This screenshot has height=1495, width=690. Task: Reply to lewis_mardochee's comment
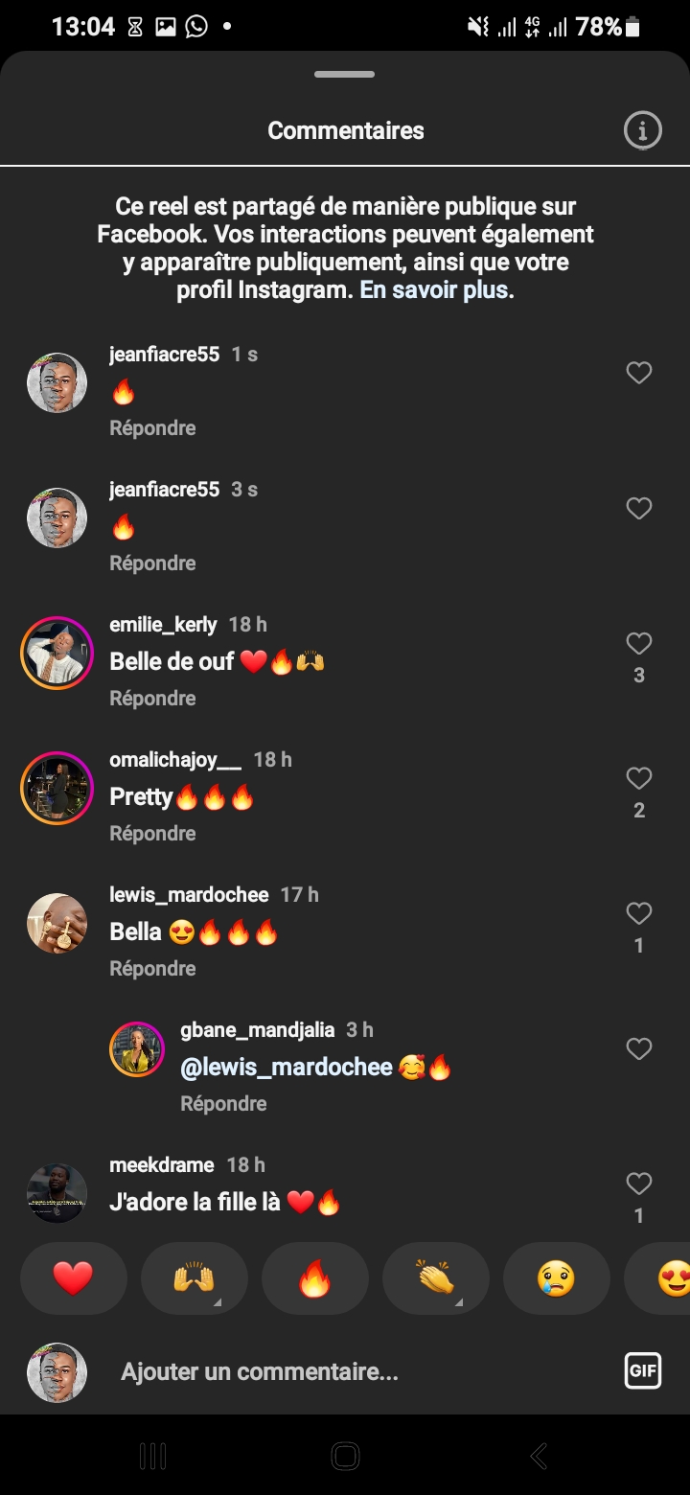coord(152,969)
